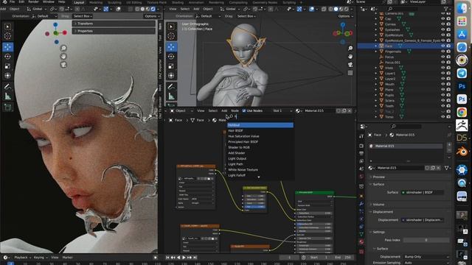The height and width of the screenshot is (265, 472).
Task: Click Select Box in right viewport header
Action: tap(246, 16)
